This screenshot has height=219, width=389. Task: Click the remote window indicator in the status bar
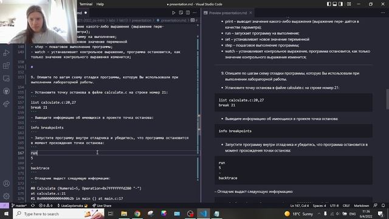point(4,206)
